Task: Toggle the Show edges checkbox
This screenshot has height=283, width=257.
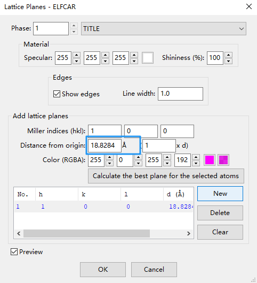Action: 57,94
